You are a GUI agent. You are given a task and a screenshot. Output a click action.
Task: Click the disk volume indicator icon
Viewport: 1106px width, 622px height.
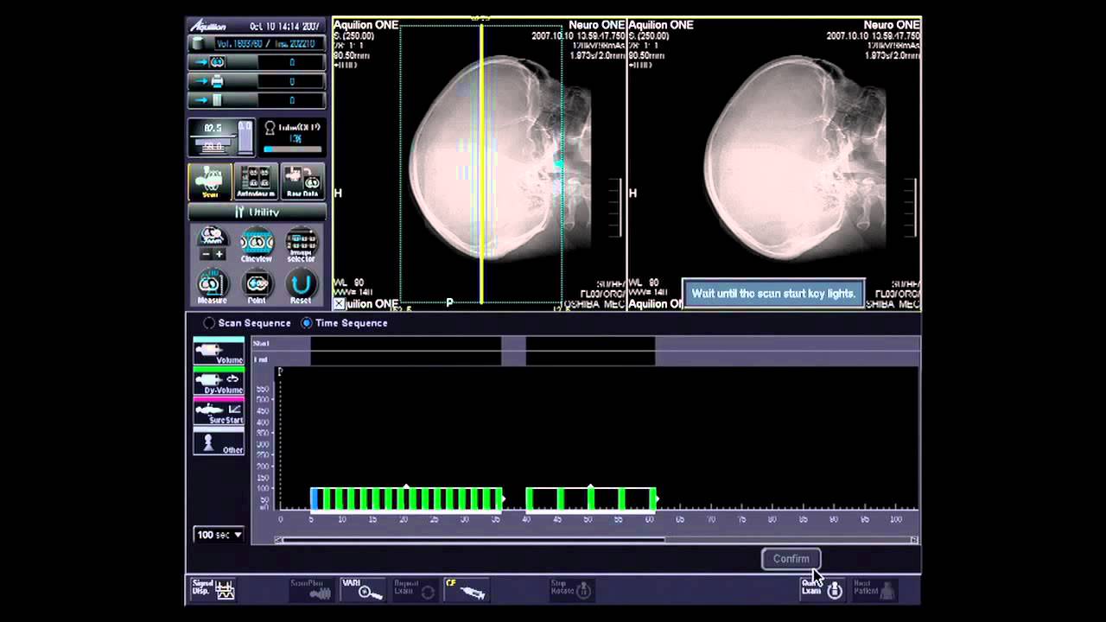point(199,43)
